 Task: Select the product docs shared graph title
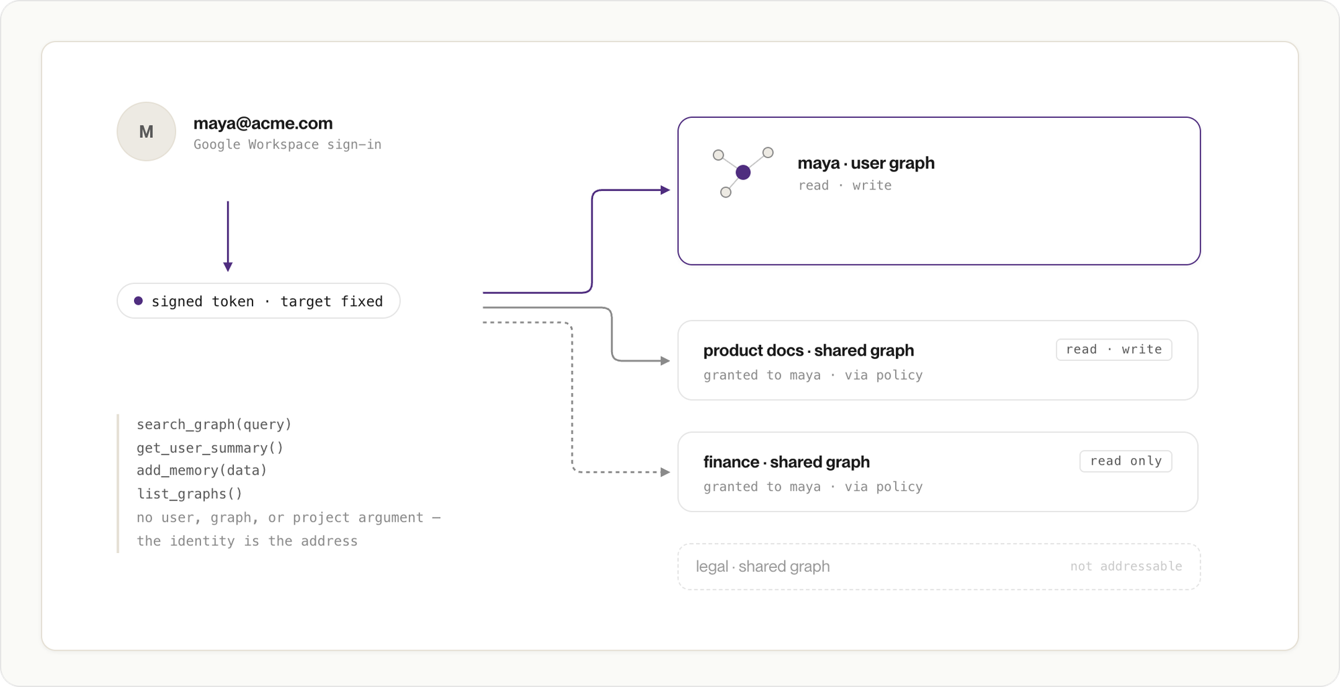coord(809,350)
